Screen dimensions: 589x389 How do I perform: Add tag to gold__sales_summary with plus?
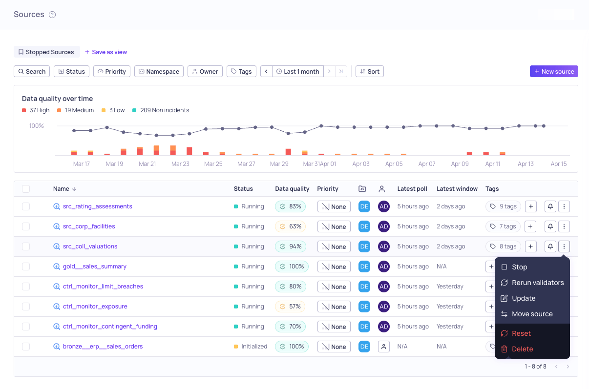490,266
